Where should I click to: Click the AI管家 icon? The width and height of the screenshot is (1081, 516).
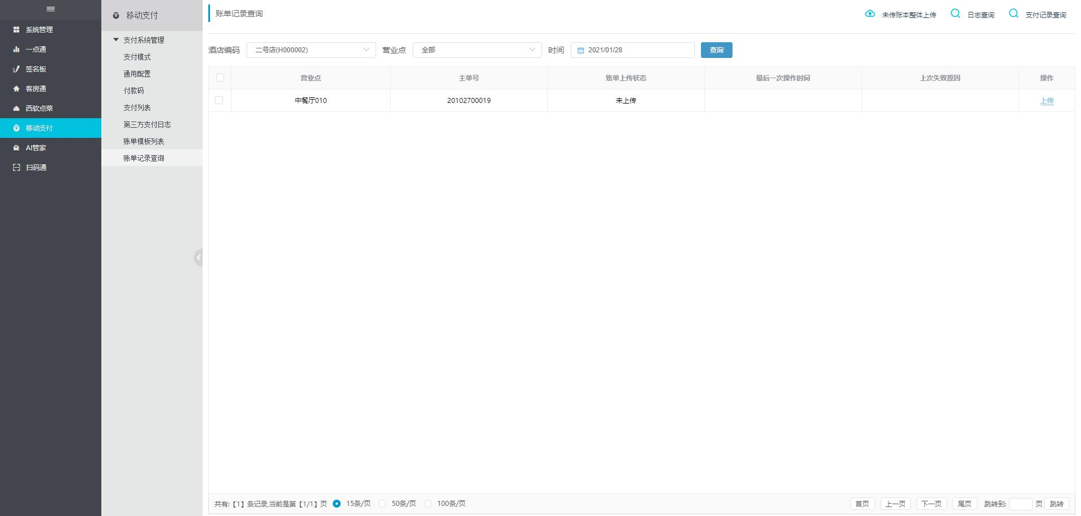click(x=16, y=148)
